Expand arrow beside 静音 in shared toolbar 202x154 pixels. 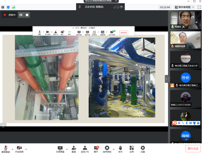(43, 32)
